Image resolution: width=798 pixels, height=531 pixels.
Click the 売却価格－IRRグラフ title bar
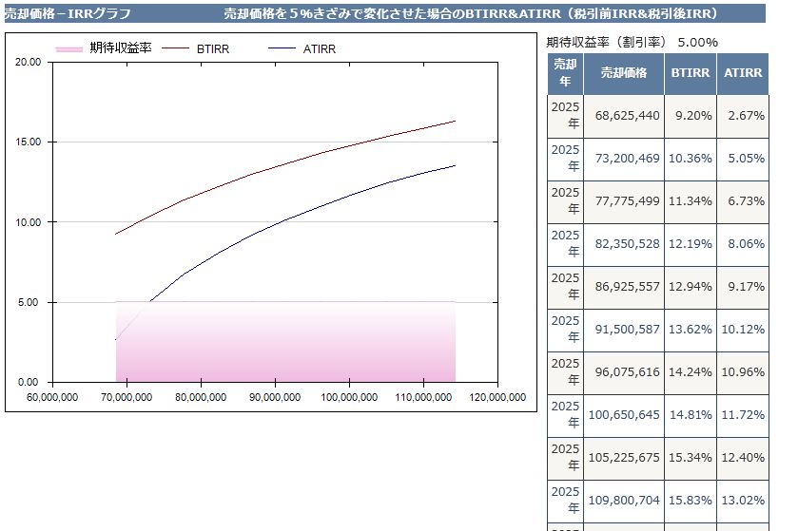click(x=68, y=14)
